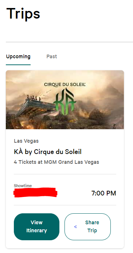Viewport: 133px width, 253px height.
Task: Click the 4 Tickets at MGM Grand text
Action: click(56, 162)
